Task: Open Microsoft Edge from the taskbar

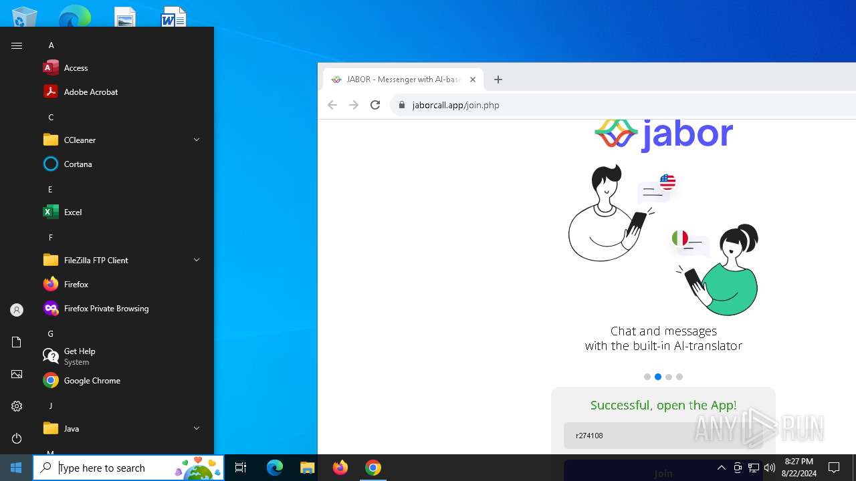Action: 275,468
